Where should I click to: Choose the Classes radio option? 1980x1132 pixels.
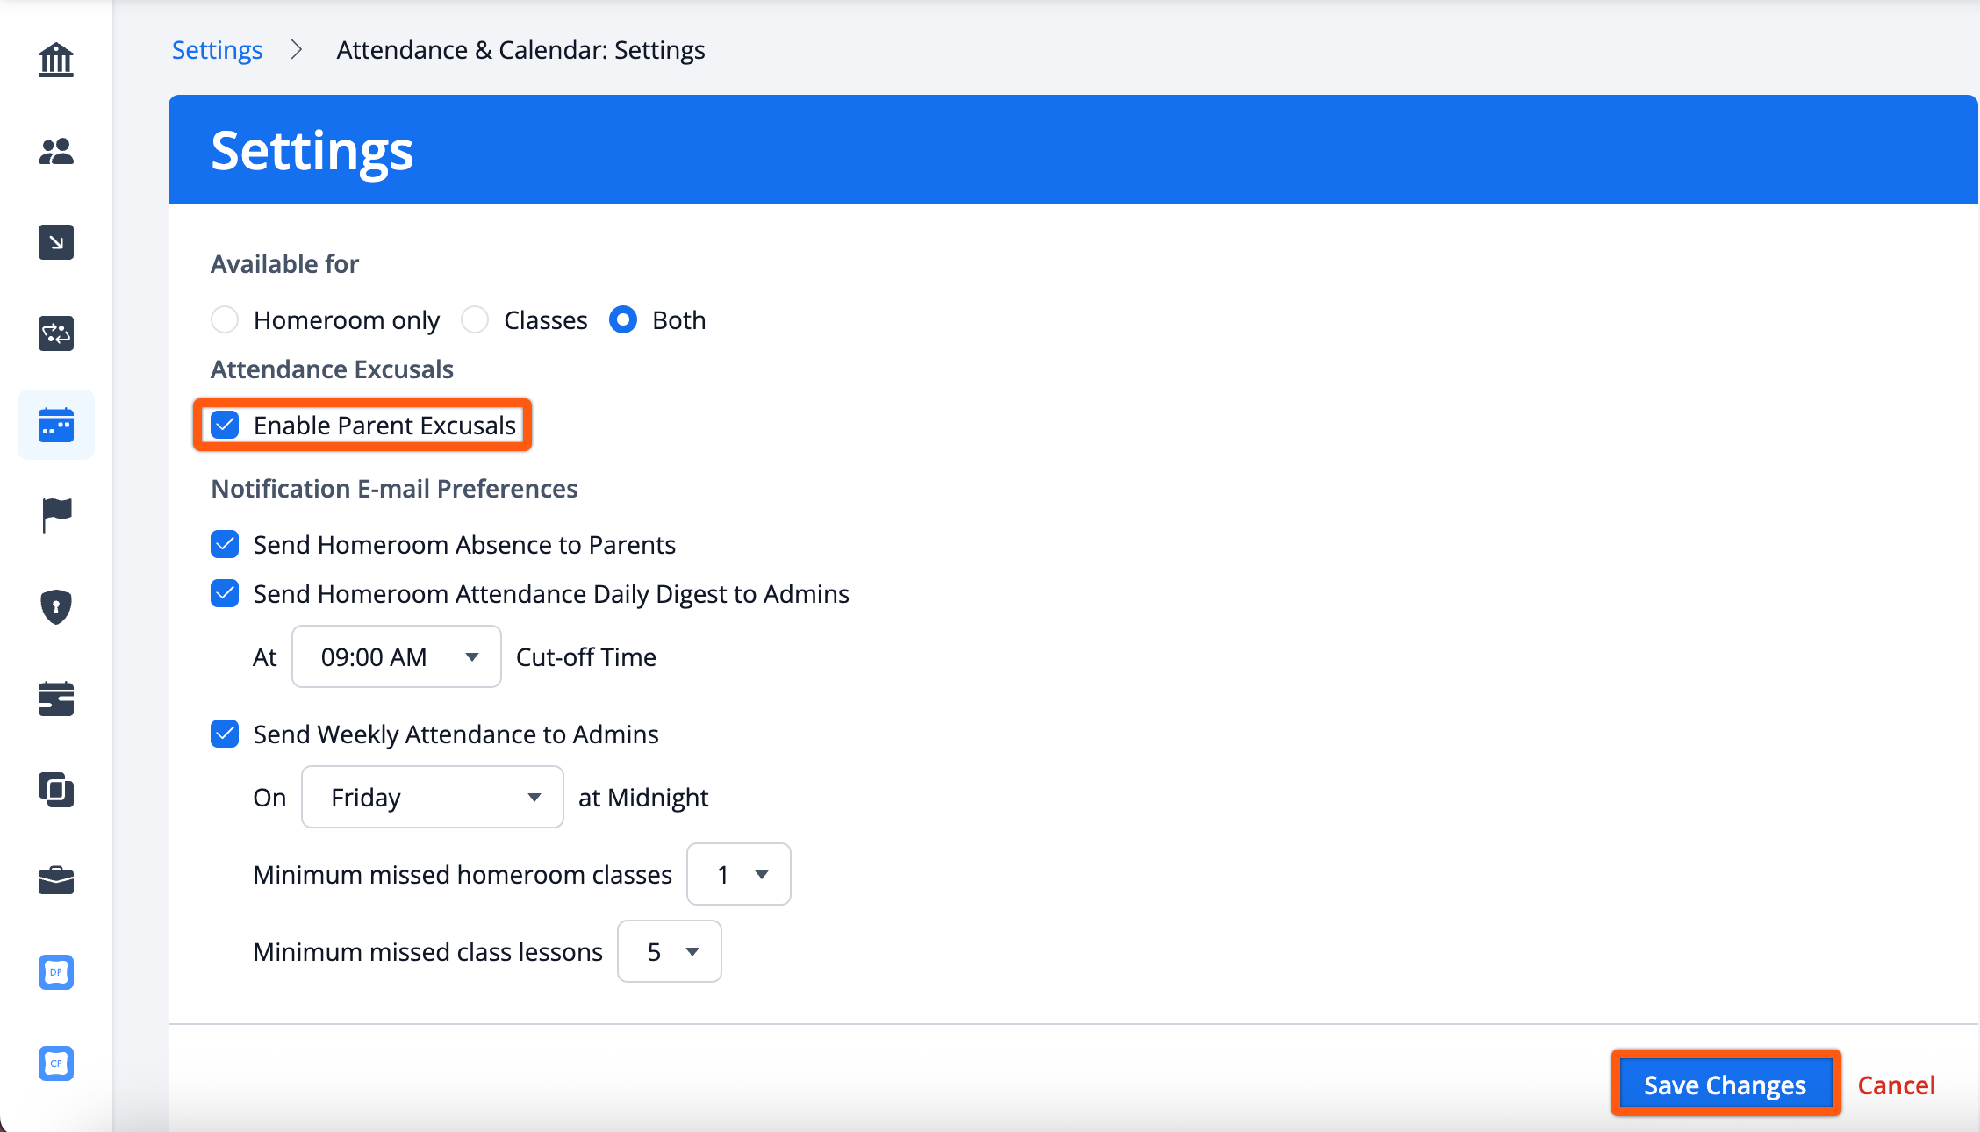tap(475, 319)
